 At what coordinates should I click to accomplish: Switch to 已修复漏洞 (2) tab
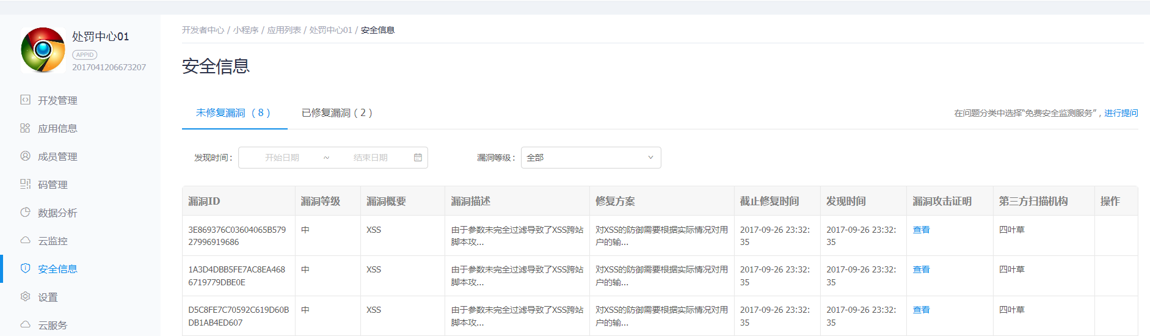click(337, 113)
